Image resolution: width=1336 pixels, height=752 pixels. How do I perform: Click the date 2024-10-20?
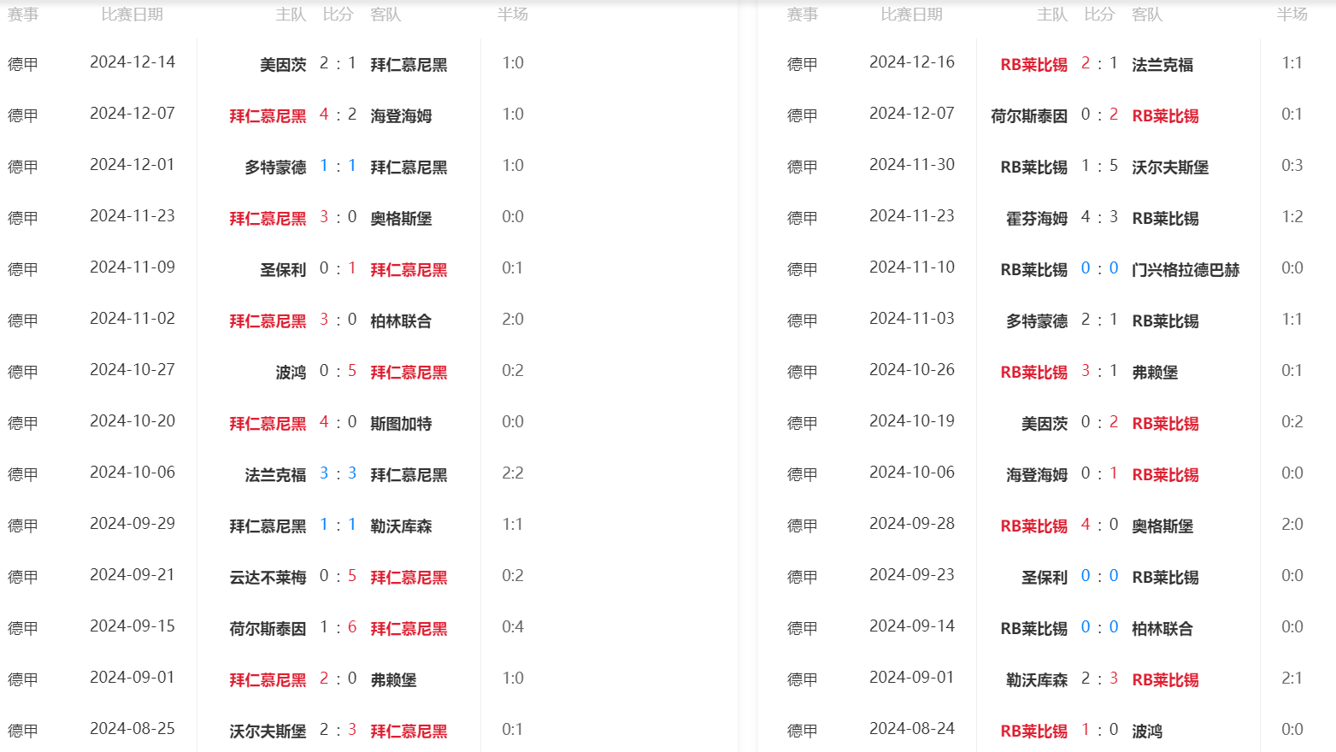[x=132, y=421]
